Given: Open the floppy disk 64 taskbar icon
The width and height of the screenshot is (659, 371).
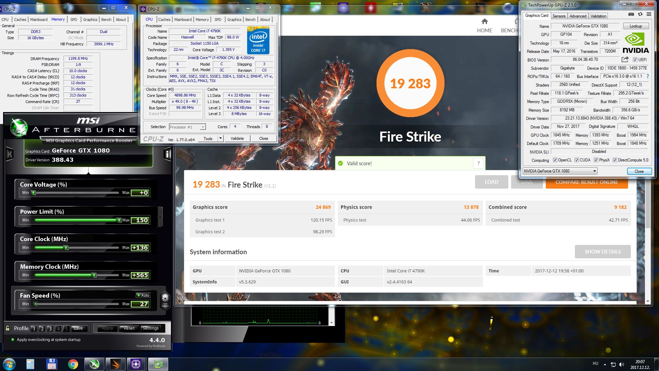Looking at the screenshot, I should [51, 364].
